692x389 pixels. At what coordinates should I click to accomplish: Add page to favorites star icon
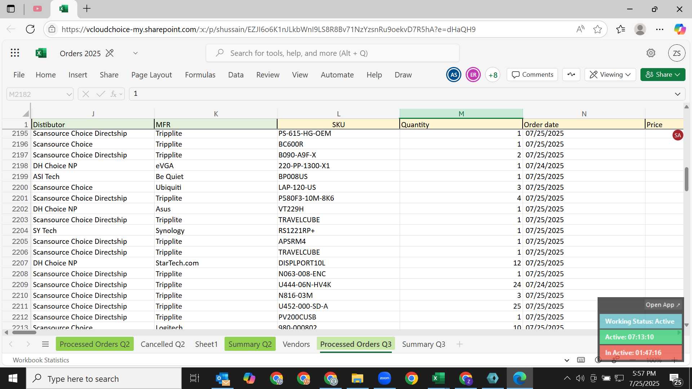(597, 29)
